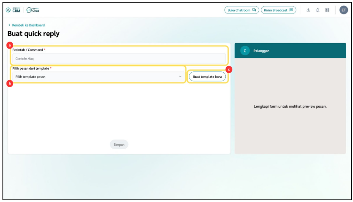Click the message preview placeholder text
This screenshot has height=202, width=353.
coord(290,106)
